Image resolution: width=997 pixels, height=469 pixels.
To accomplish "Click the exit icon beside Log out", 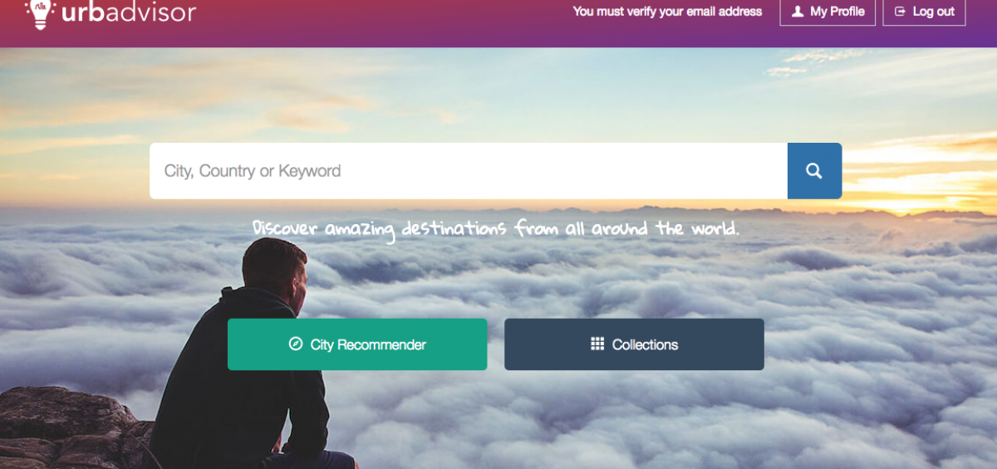I will point(900,12).
